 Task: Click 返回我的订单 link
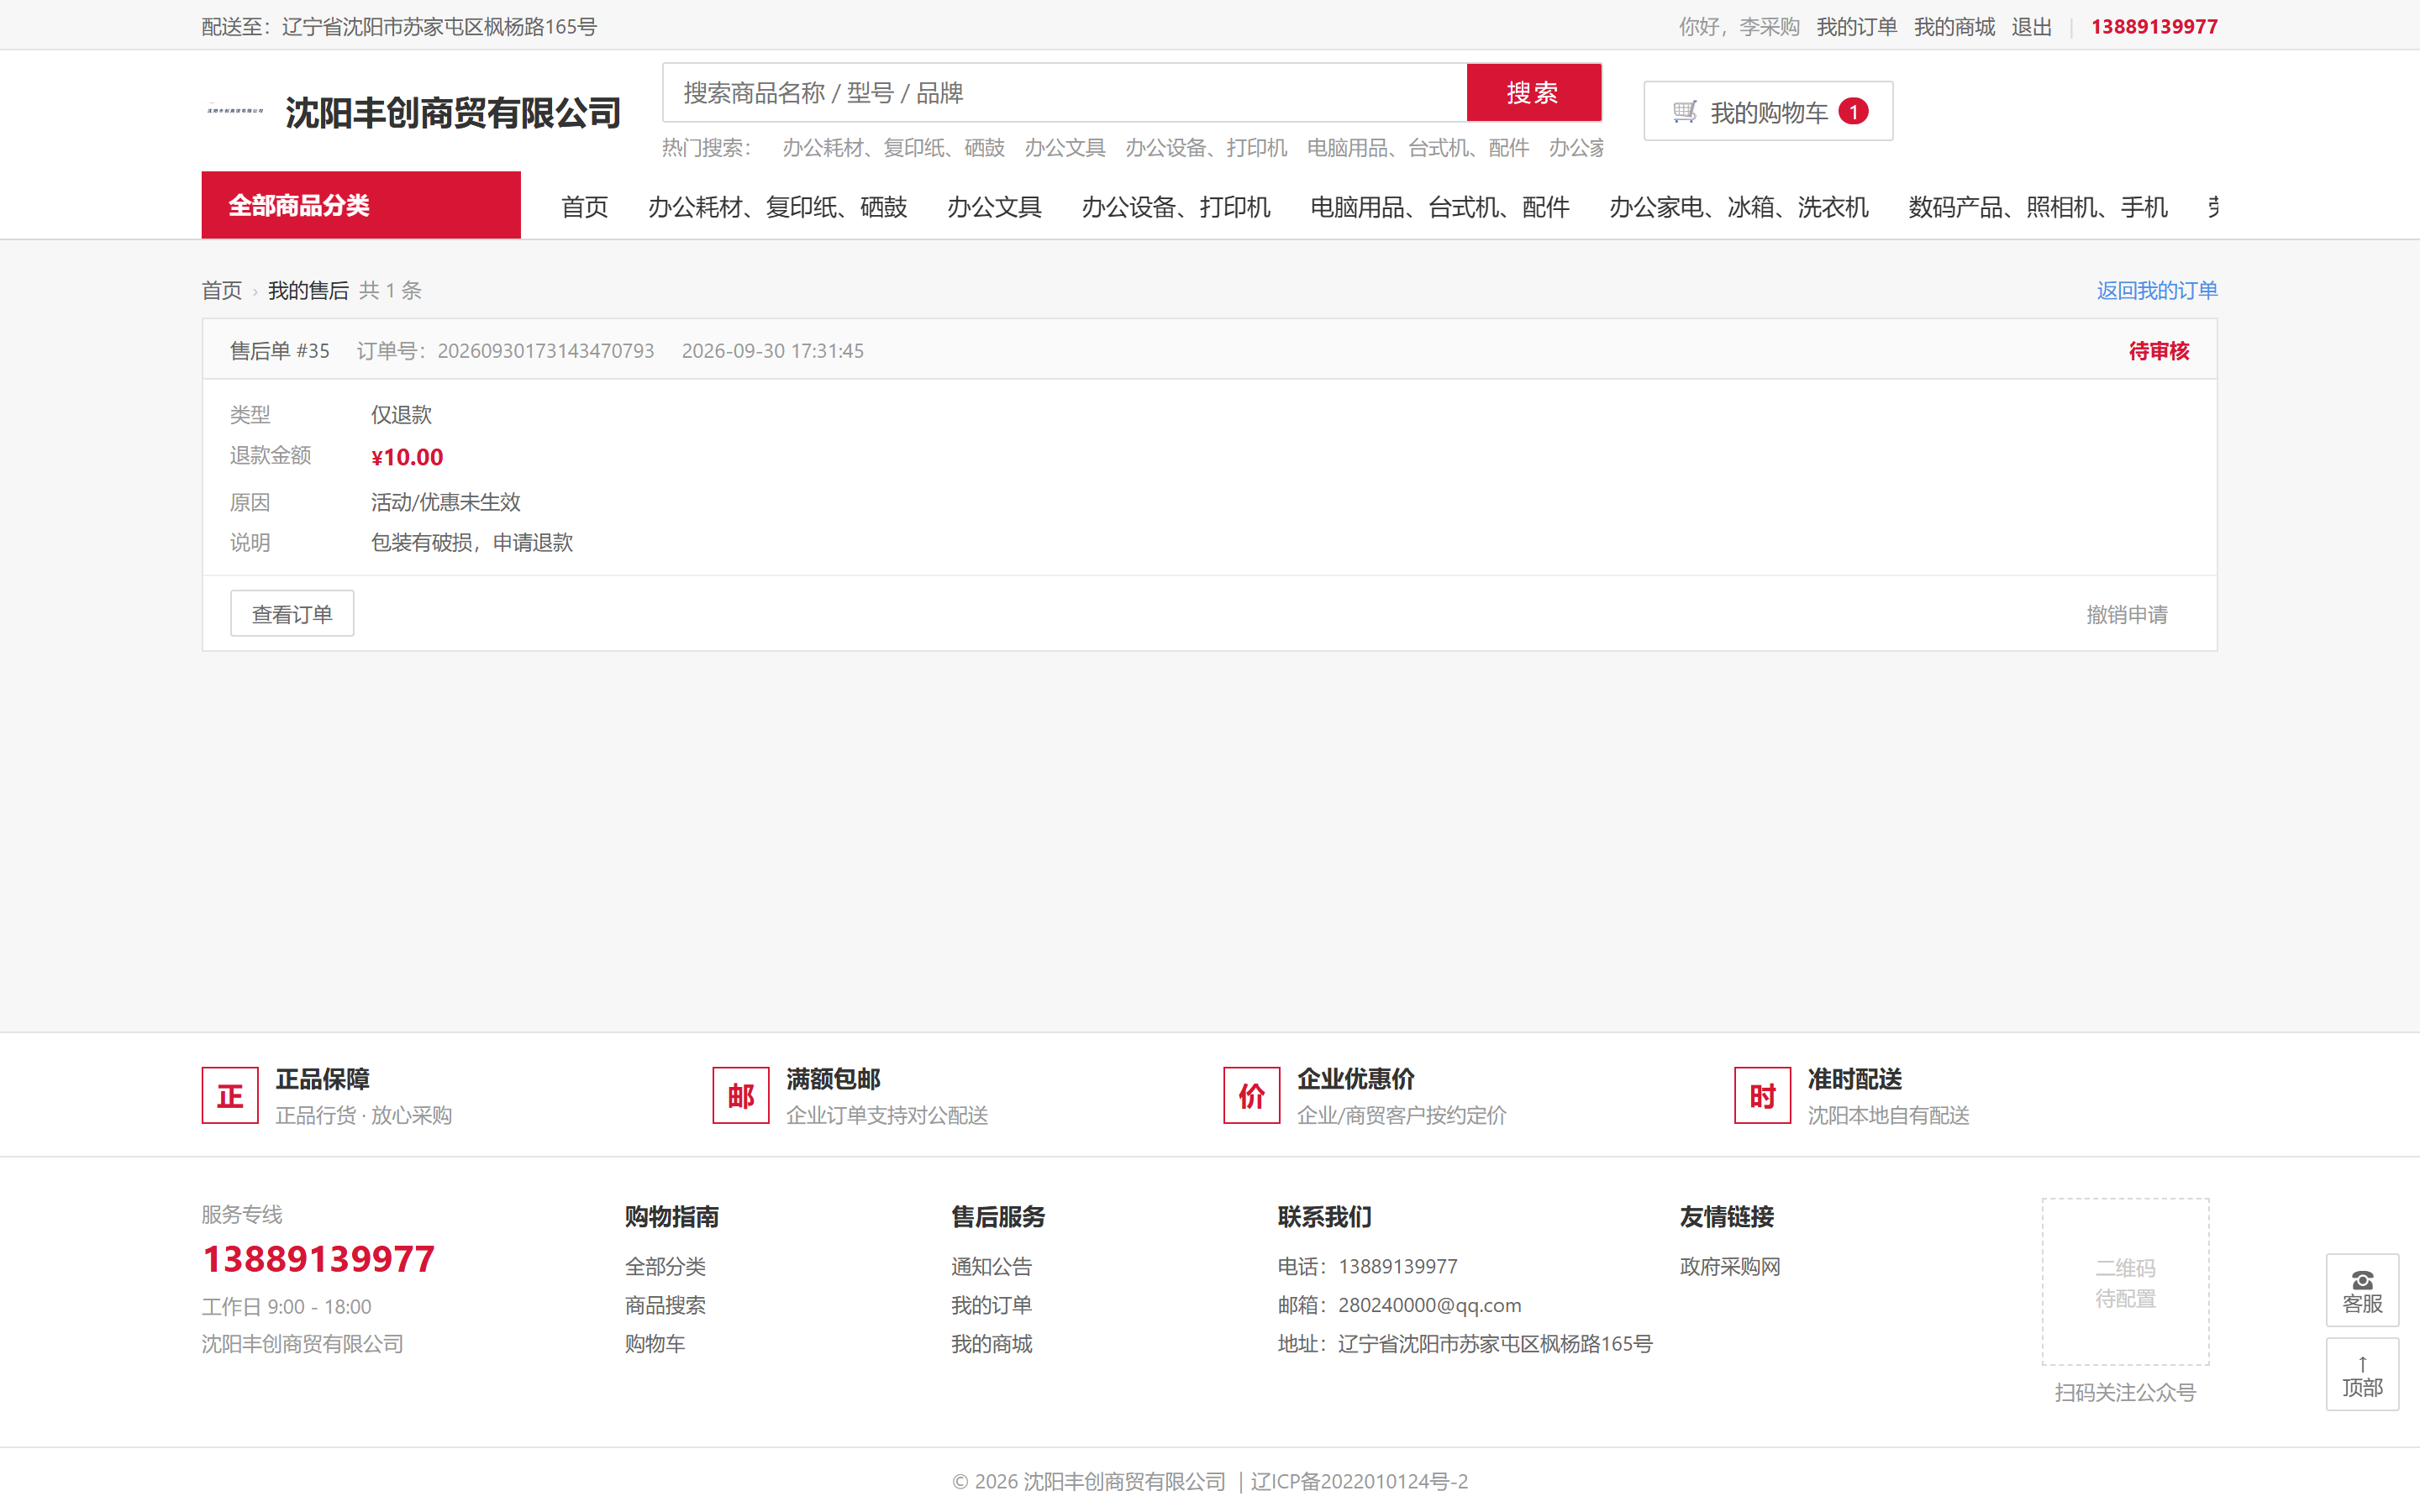click(x=2157, y=291)
